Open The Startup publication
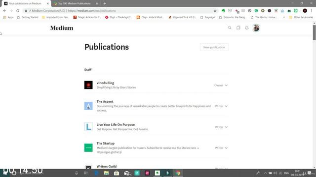Viewport: 316px width, 177px height. [x=105, y=143]
